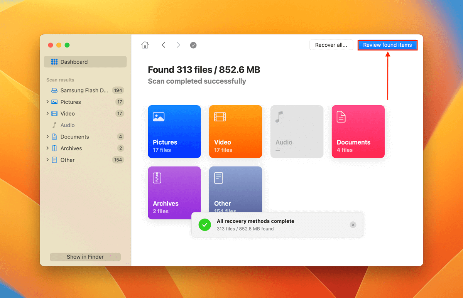Click the 194 badge beside Samsung Flash
Screen dimensions: 463x298
pos(118,91)
